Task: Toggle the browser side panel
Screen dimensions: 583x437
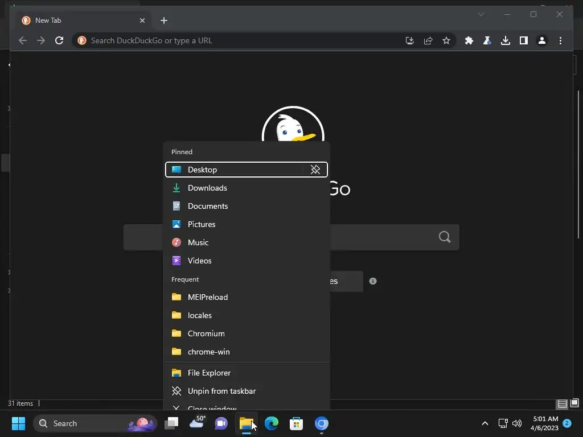Action: click(x=524, y=40)
